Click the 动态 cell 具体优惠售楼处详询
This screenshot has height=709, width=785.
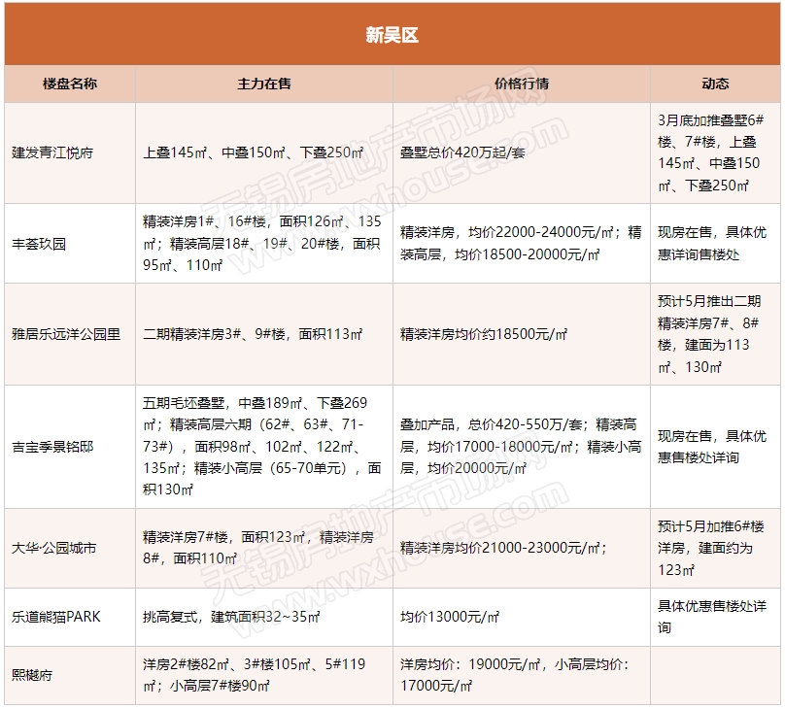click(715, 617)
